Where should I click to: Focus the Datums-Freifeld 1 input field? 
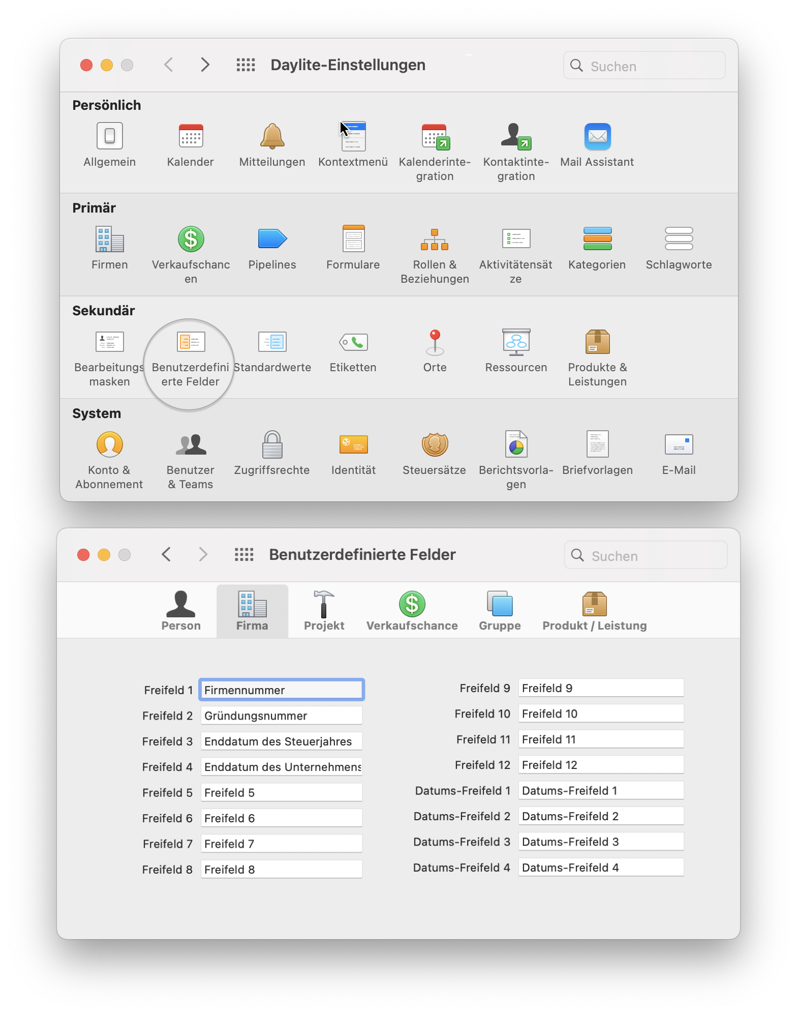(600, 791)
